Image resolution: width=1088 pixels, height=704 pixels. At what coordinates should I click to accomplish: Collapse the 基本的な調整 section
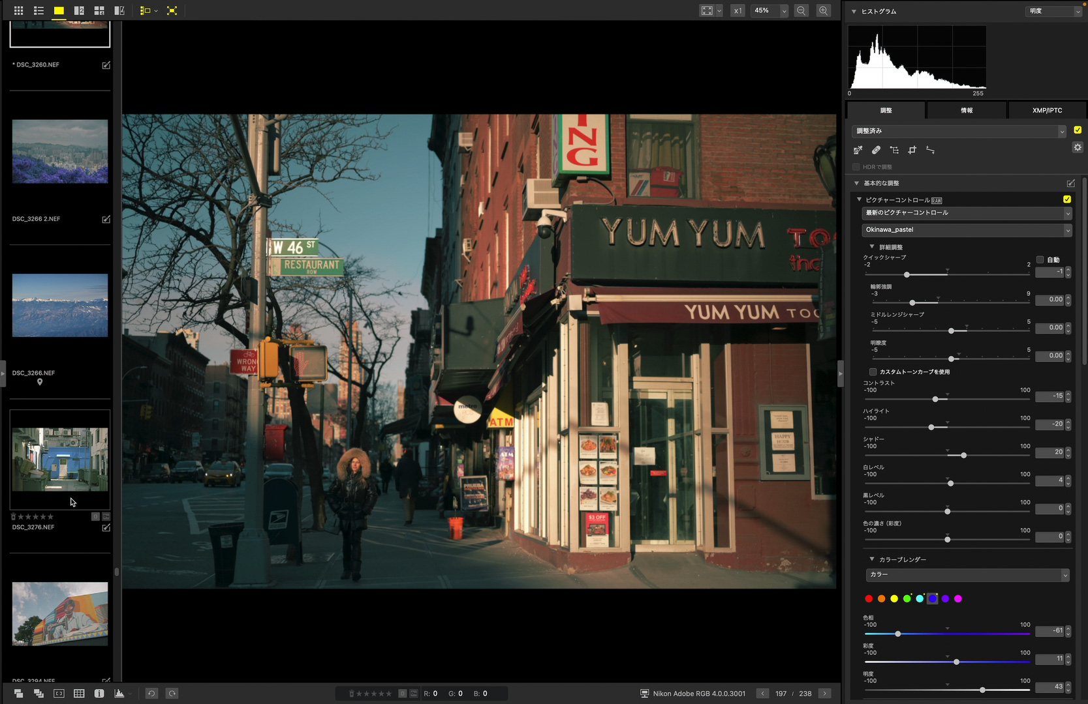(x=856, y=183)
